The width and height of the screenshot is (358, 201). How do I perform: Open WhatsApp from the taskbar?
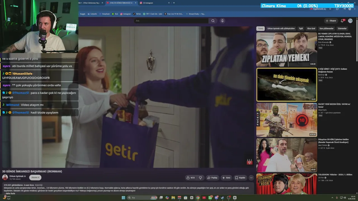pos(210,198)
